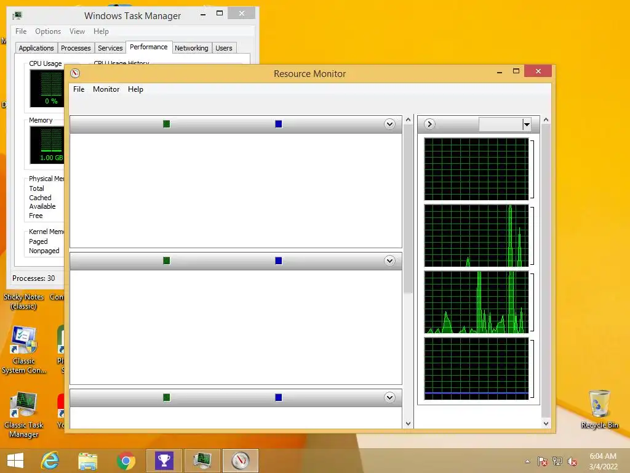630x473 pixels.
Task: Click blue legend square in third section header
Action: 279,397
